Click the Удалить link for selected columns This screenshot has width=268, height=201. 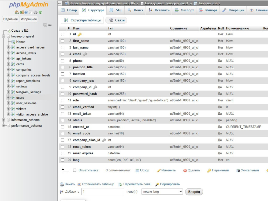pos(192,170)
